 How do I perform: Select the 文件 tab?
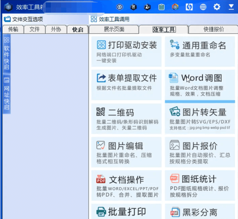tap(35, 30)
